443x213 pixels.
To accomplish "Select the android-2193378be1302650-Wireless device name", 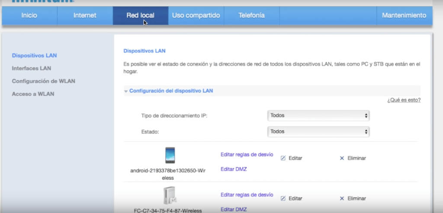I will tap(168, 174).
